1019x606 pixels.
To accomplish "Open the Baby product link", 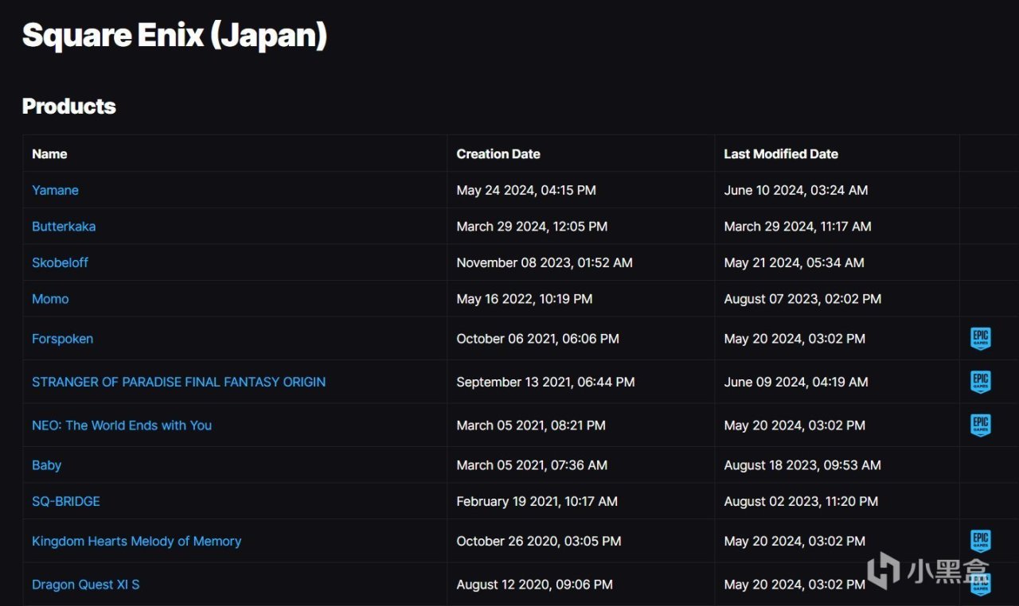I will point(46,465).
